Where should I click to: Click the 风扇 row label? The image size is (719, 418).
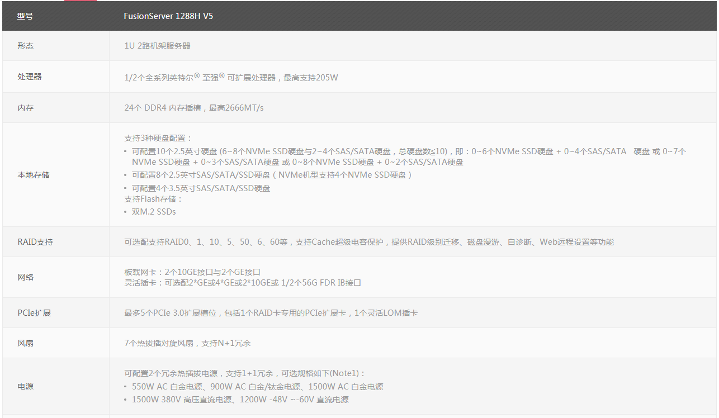point(25,343)
